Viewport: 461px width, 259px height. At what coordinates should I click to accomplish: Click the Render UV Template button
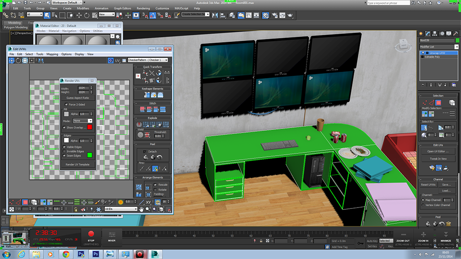coord(77,165)
